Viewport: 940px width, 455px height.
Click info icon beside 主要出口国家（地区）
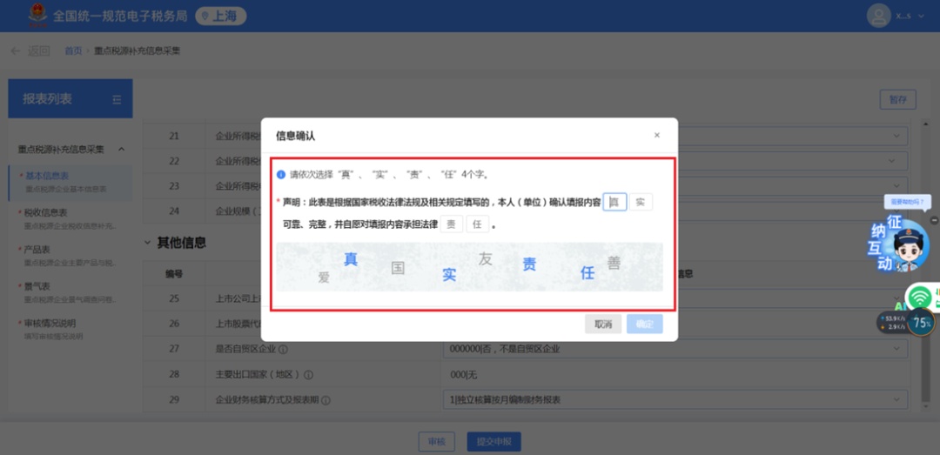(x=309, y=375)
